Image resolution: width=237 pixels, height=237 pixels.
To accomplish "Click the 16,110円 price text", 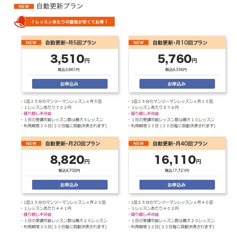I will [178, 160].
